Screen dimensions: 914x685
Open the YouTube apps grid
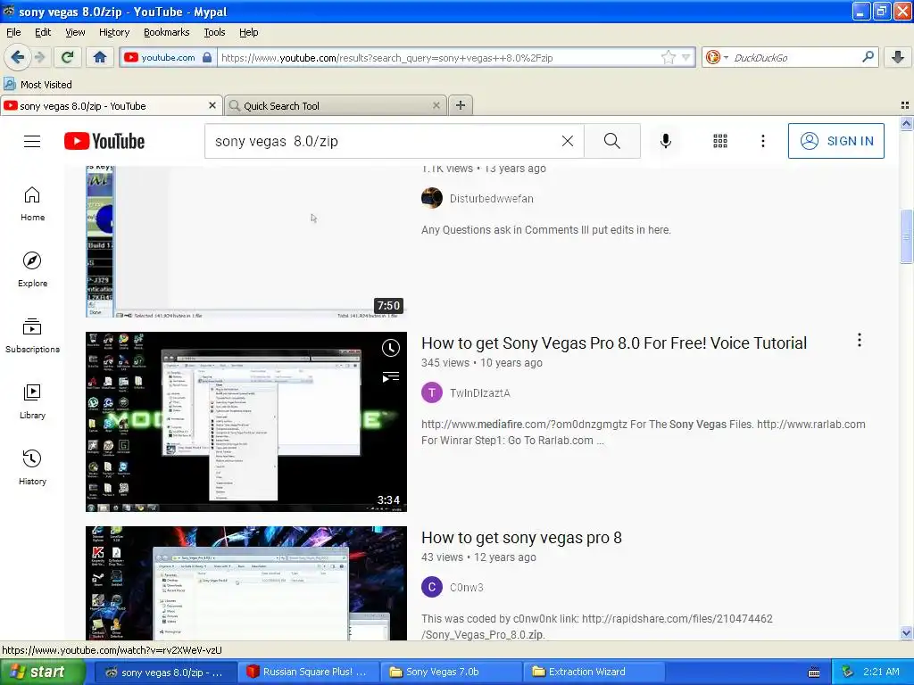click(720, 141)
